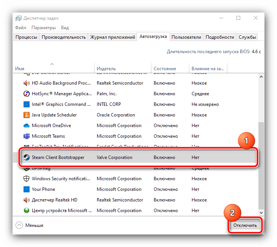Click the Java Update Scheduler icon
This screenshot has width=277, height=247.
coord(26,115)
